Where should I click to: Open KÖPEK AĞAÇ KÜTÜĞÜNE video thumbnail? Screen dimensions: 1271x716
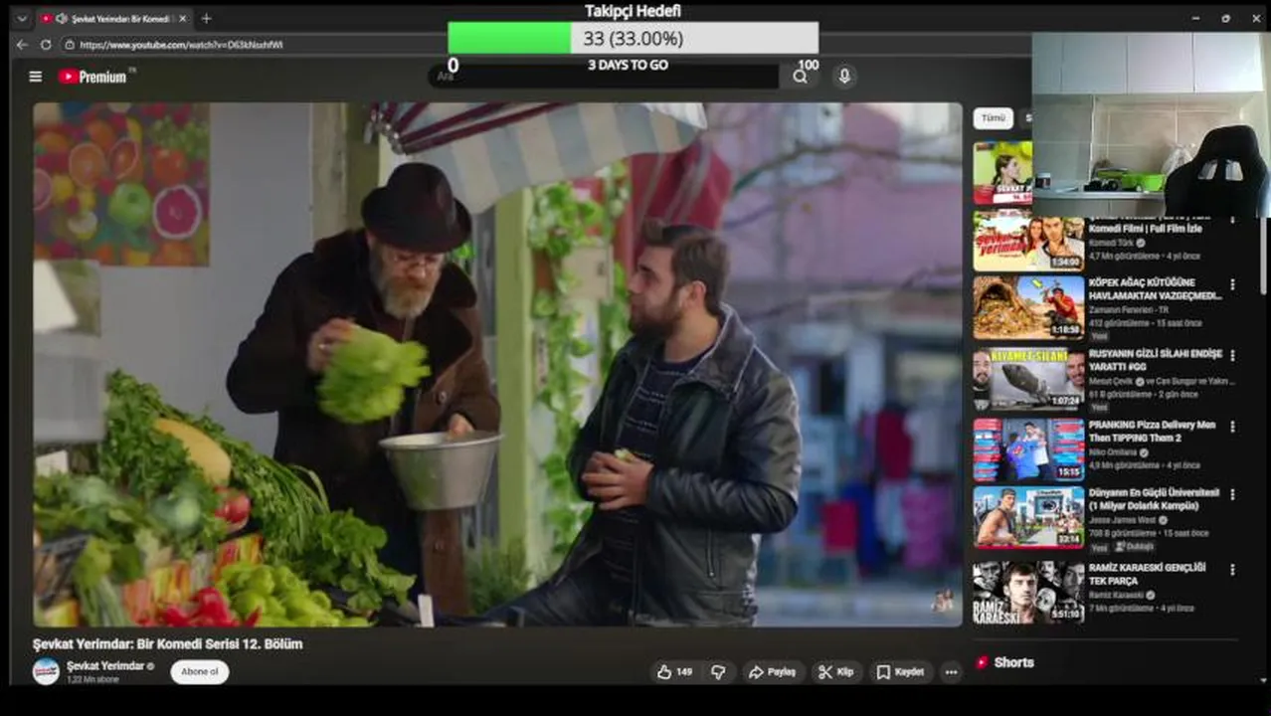tap(1028, 308)
